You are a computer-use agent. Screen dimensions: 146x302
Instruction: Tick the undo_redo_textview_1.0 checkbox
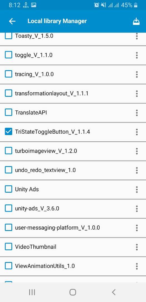coord(8,170)
